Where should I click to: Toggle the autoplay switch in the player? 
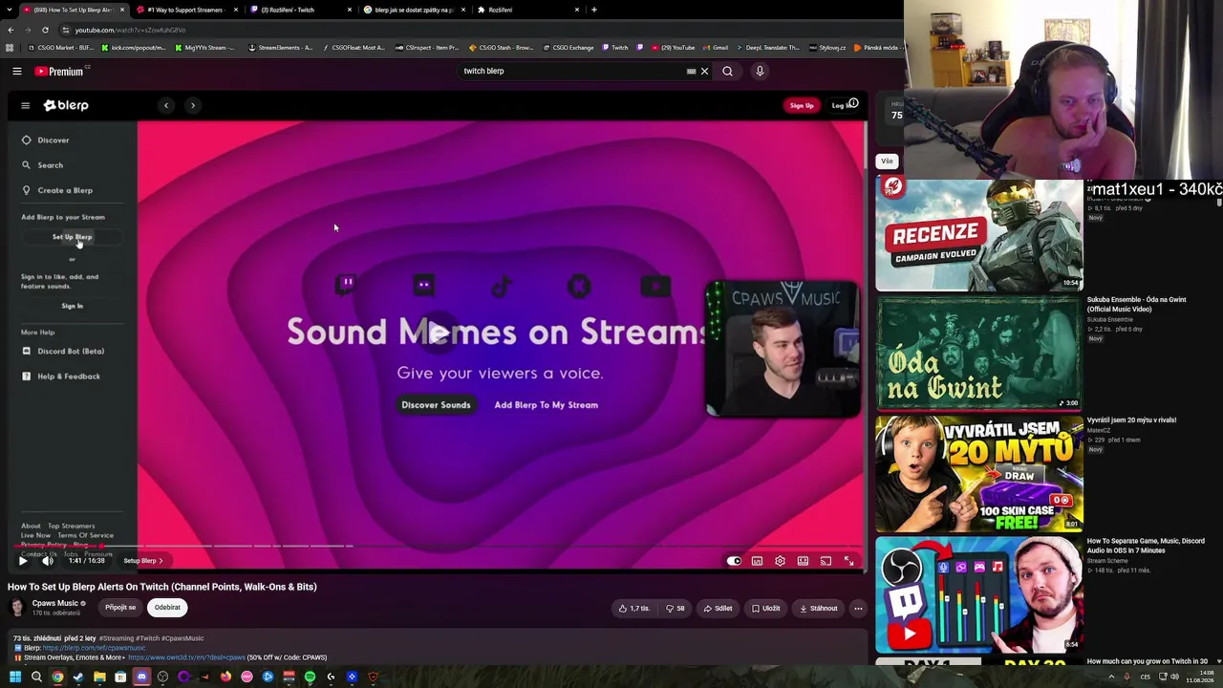point(734,561)
